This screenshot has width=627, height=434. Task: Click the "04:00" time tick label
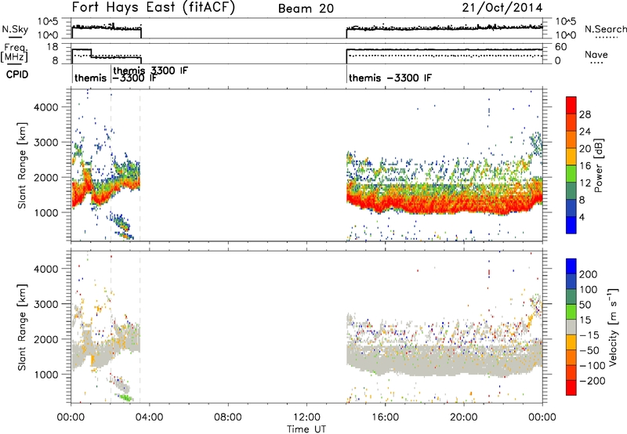pyautogui.click(x=149, y=418)
